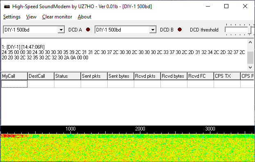Click the 2000 Hz waterfall frequency marker

(x=140, y=129)
